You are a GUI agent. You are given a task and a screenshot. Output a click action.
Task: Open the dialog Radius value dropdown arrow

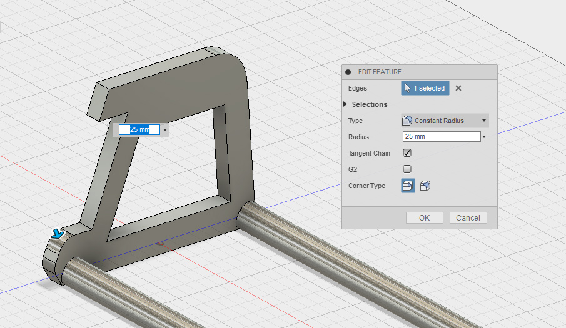(x=484, y=137)
